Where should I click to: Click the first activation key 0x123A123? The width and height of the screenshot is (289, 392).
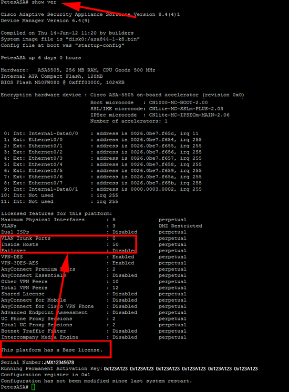click(x=116, y=369)
